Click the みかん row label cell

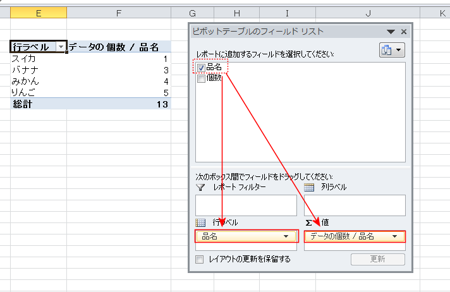[x=39, y=82]
